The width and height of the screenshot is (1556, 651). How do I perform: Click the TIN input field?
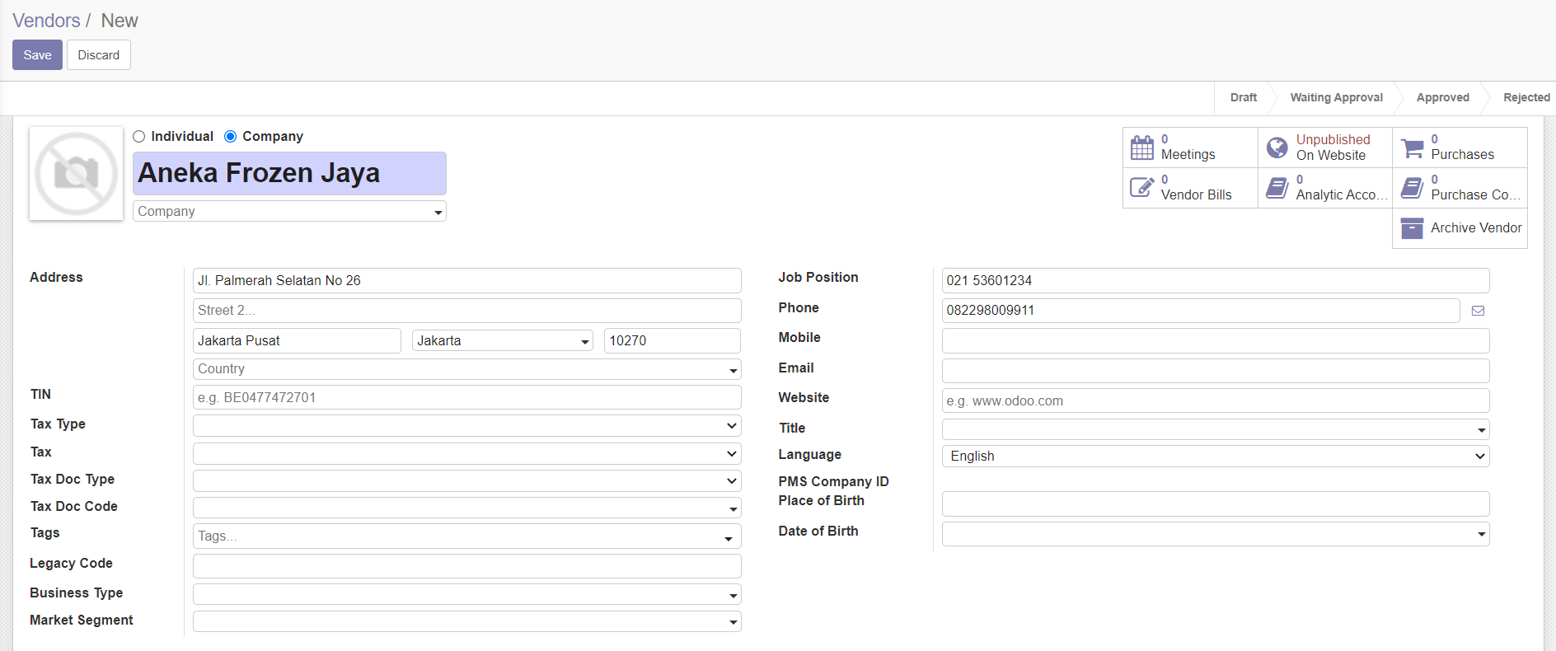[x=466, y=397]
